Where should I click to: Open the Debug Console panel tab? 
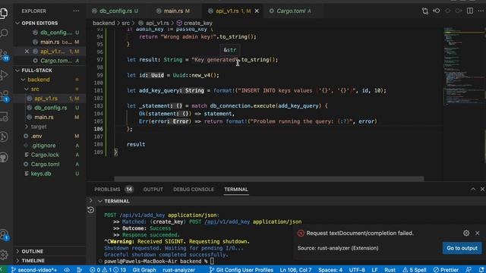pos(194,189)
